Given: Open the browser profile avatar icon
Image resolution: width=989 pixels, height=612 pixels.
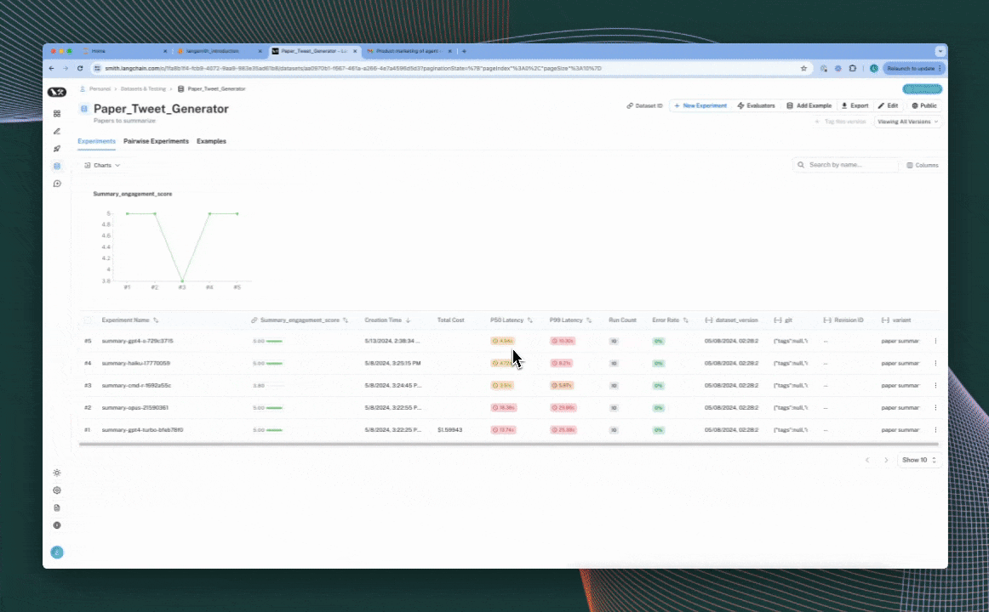Looking at the screenshot, I should (873, 68).
